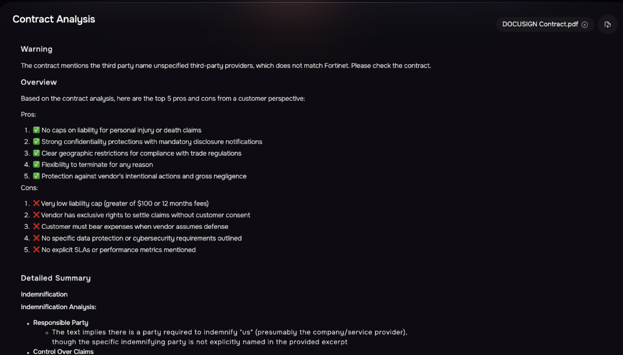Click green check next to confidentiality protections
This screenshot has height=355, width=623.
click(37, 142)
